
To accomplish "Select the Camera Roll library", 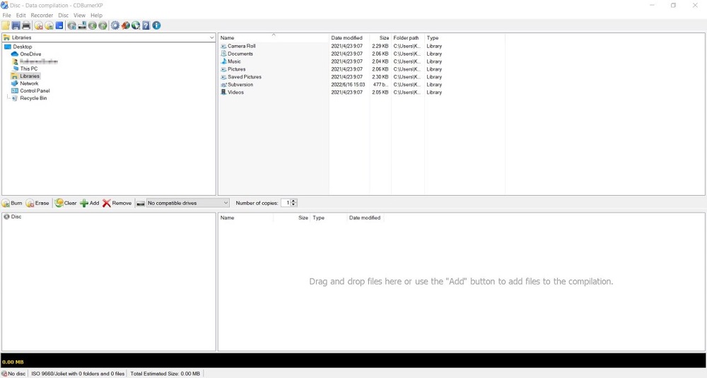I will 238,46.
